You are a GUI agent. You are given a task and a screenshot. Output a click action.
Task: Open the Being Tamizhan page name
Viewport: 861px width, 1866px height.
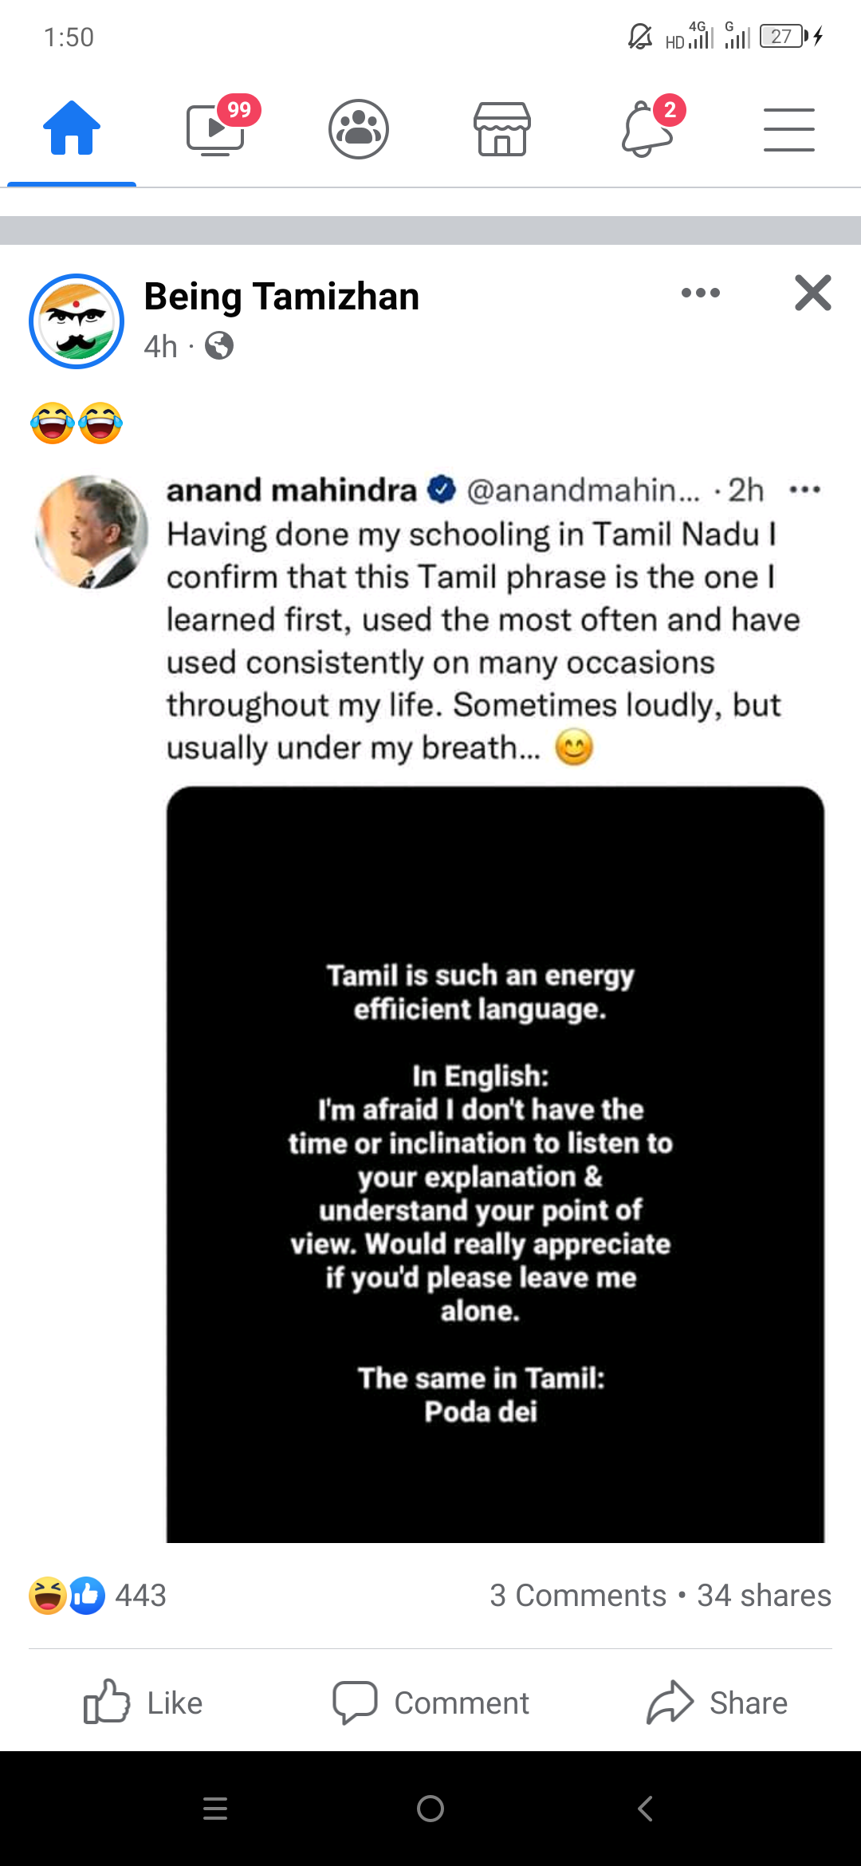point(281,297)
